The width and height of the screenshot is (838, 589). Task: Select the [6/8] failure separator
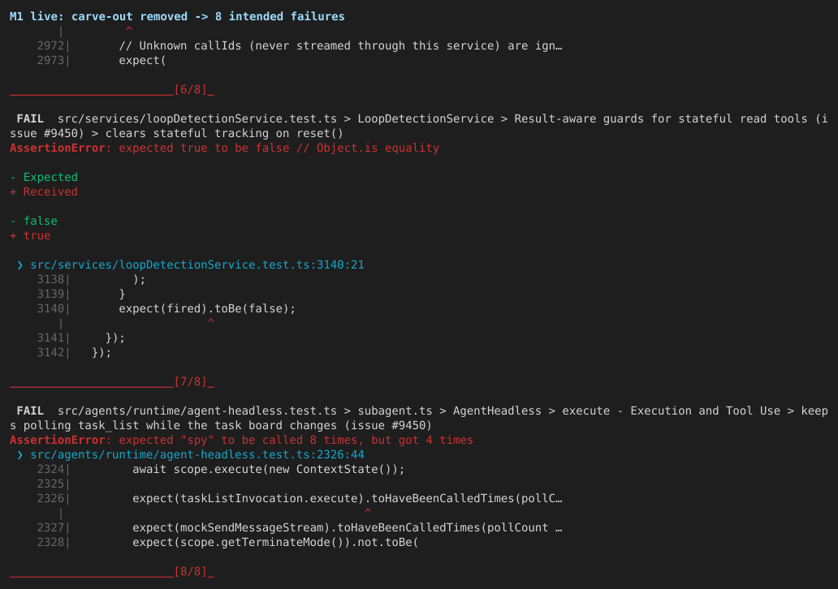click(x=112, y=90)
